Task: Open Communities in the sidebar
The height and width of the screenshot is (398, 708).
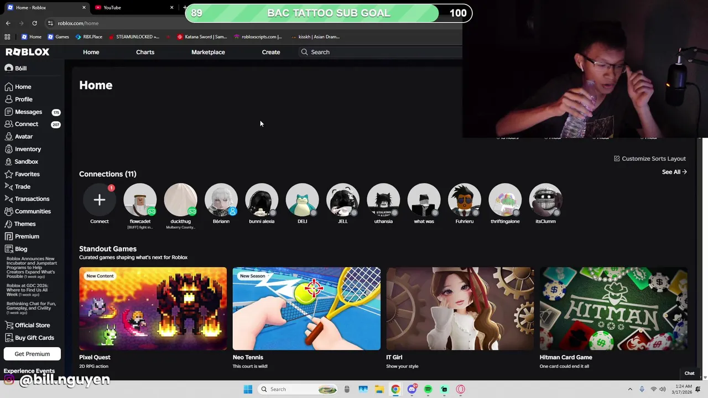Action: pos(27,211)
